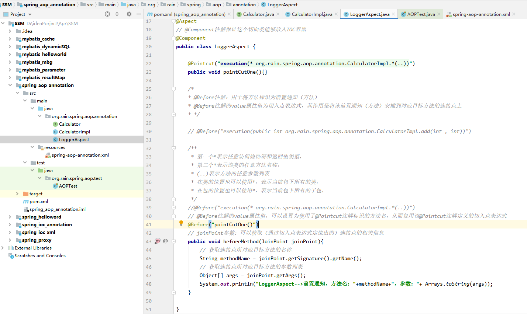The height and width of the screenshot is (314, 527).
Task: Expand the mybatis_dynamicSQL module
Action: pos(10,46)
